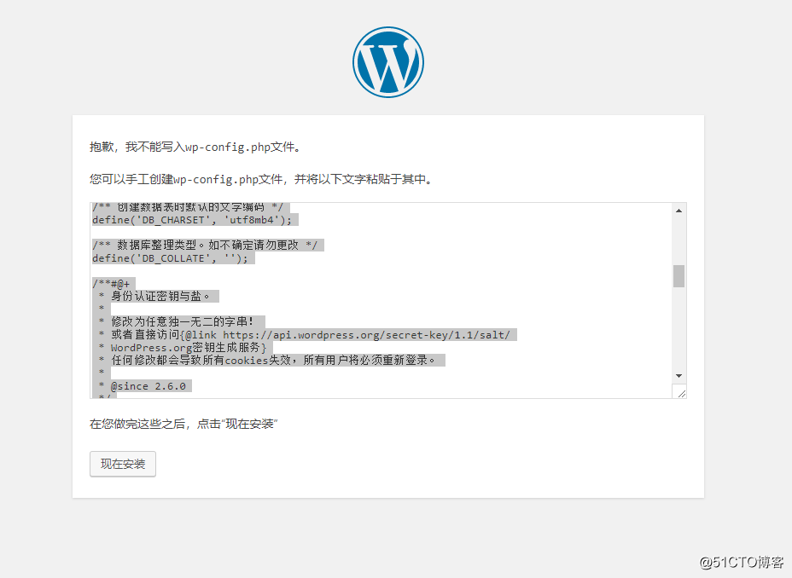Click the /**#@+ line in code

111,284
